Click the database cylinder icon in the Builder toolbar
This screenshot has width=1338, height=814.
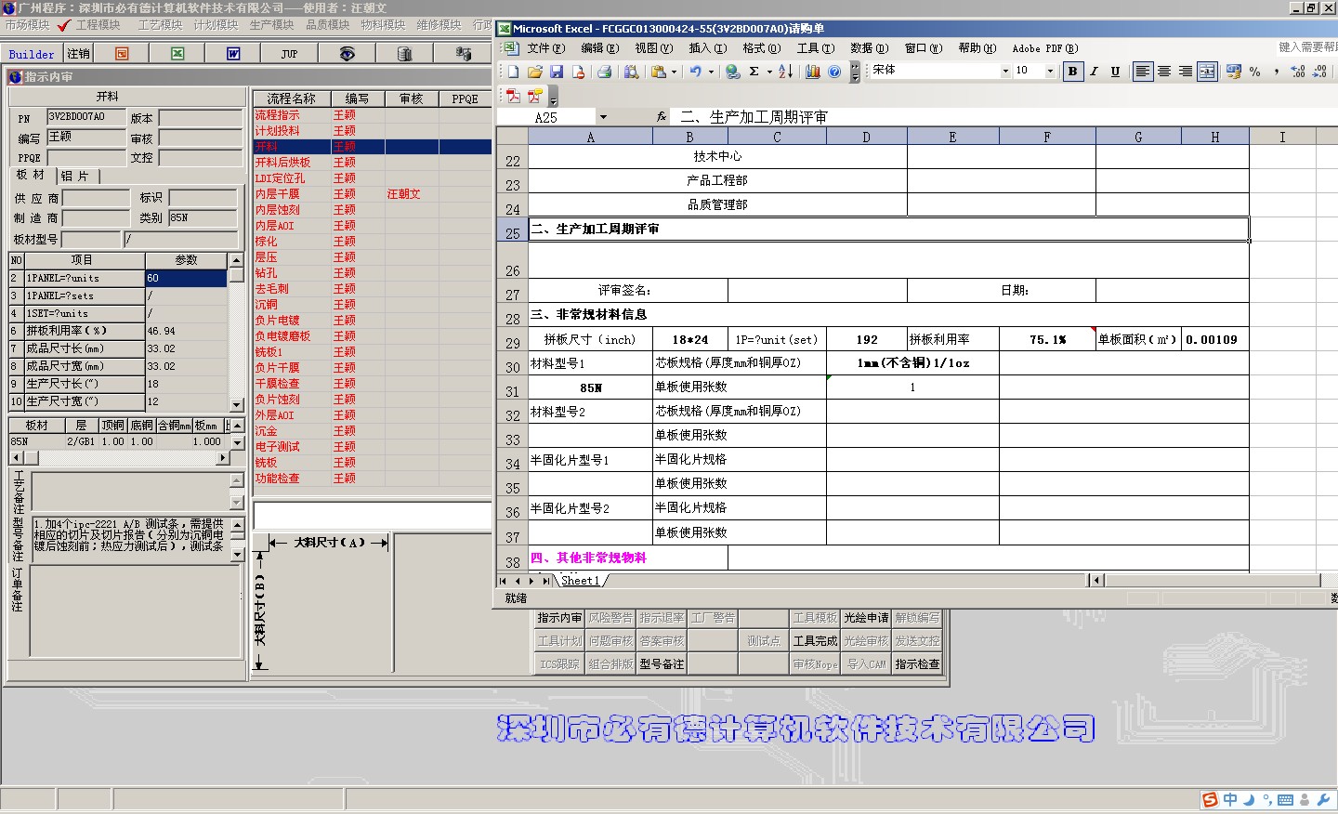tap(404, 54)
